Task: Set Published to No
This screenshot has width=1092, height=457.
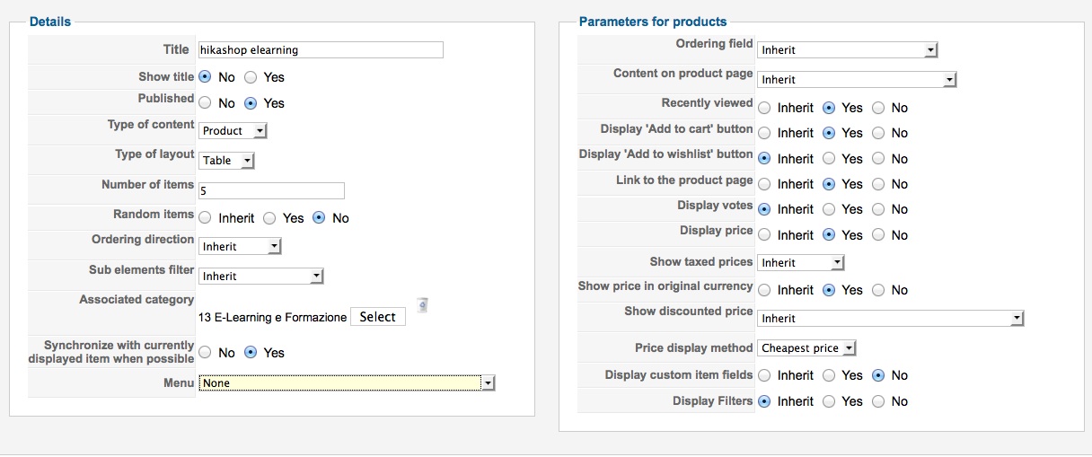Action: coord(206,103)
